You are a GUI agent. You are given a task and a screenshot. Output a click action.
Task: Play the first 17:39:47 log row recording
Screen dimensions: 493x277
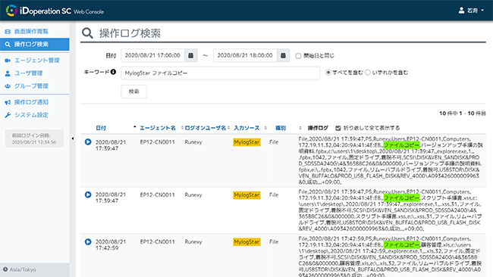[88, 142]
